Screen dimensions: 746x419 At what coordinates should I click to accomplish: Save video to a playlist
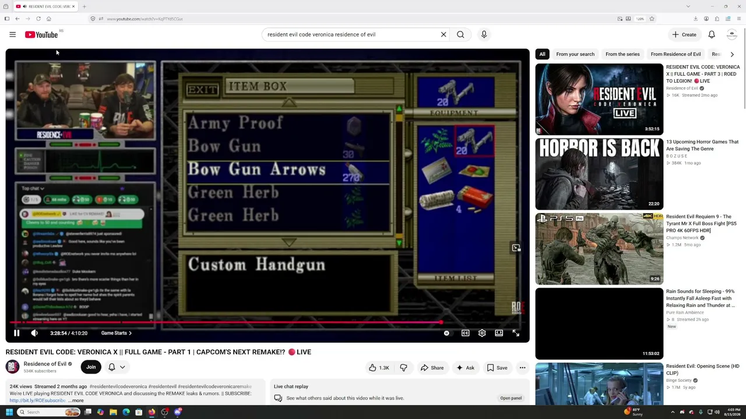[x=497, y=368]
